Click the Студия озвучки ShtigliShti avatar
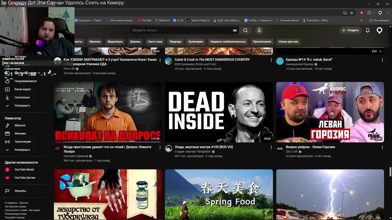392x220 pixels. point(168,148)
